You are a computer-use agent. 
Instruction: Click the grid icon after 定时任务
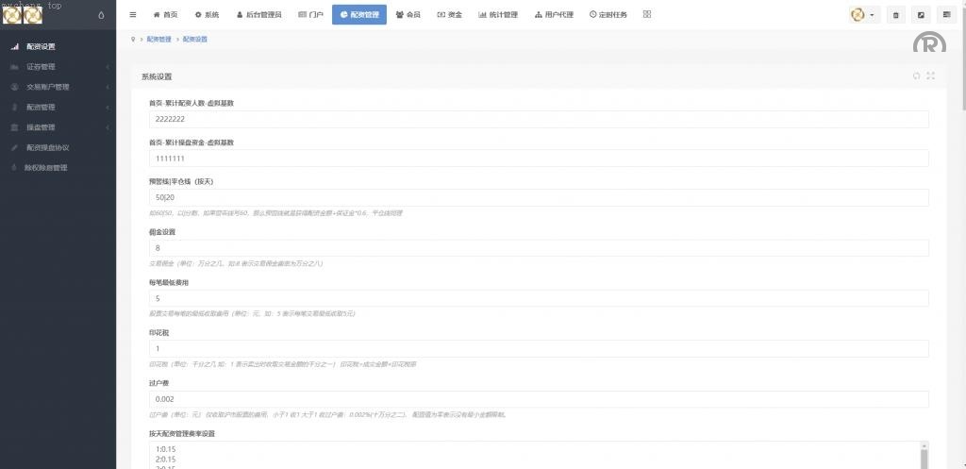[x=647, y=15]
